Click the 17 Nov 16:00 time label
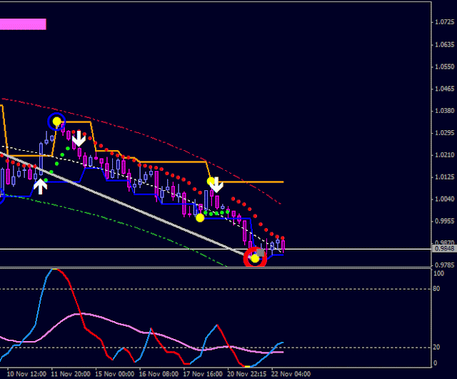The height and width of the screenshot is (379, 457). click(203, 374)
